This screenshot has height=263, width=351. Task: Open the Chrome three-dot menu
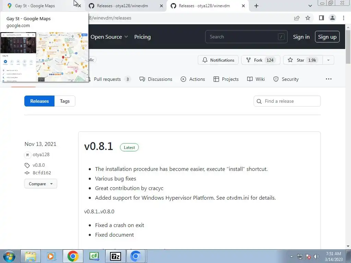tap(343, 18)
